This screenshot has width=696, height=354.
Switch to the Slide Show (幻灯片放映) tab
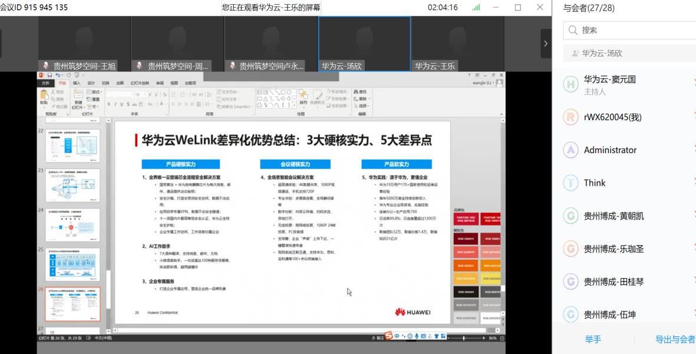(140, 83)
